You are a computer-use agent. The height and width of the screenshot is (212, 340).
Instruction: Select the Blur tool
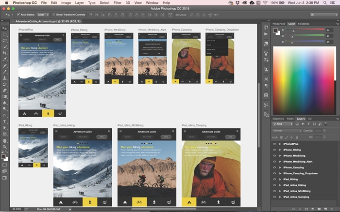4,103
